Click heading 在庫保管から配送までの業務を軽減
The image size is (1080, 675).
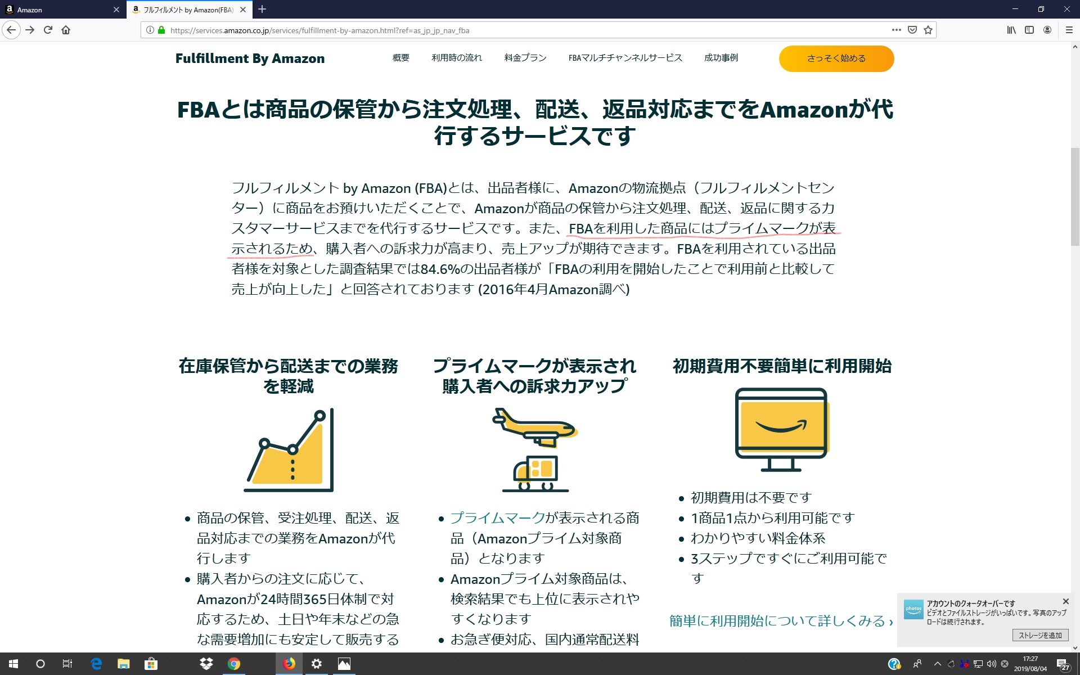coord(289,376)
